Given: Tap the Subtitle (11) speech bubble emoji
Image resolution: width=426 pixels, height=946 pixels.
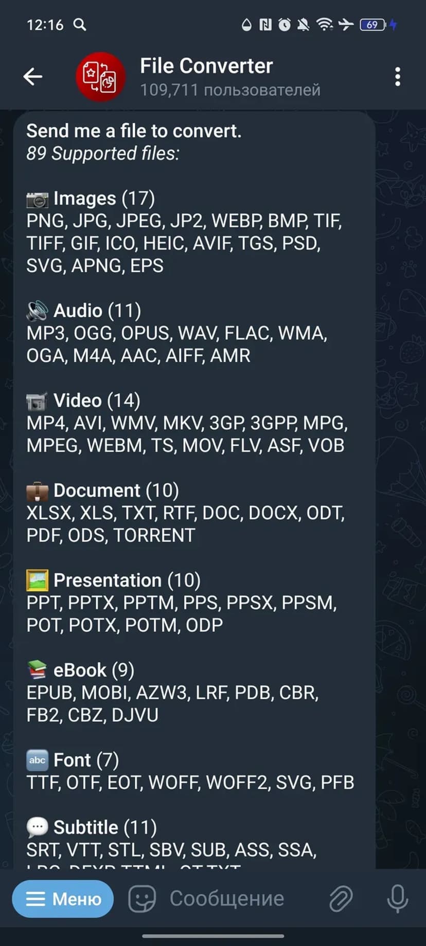Looking at the screenshot, I should click(x=37, y=827).
